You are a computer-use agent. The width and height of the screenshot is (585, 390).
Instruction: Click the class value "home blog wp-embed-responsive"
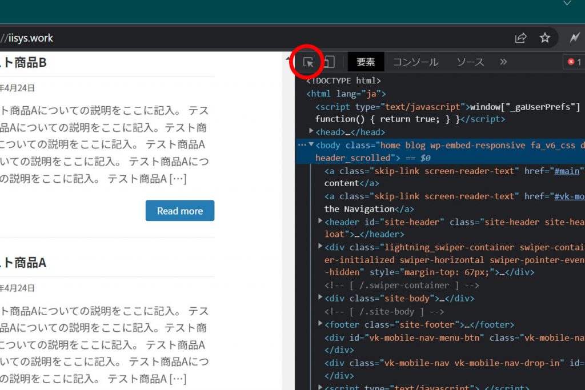click(x=452, y=146)
